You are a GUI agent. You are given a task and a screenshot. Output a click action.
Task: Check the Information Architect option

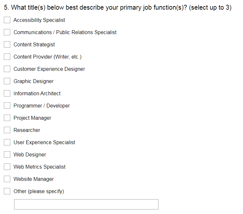coord(7,93)
